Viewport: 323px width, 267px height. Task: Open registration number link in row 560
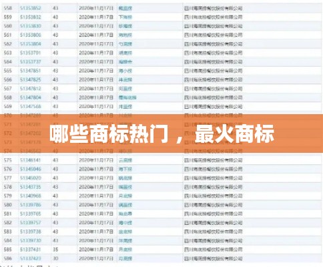click(x=31, y=26)
